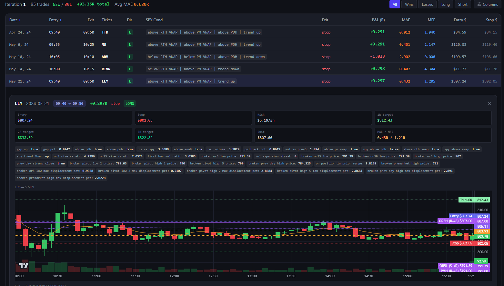
Task: Open the RIVN trade row
Action: (x=253, y=69)
